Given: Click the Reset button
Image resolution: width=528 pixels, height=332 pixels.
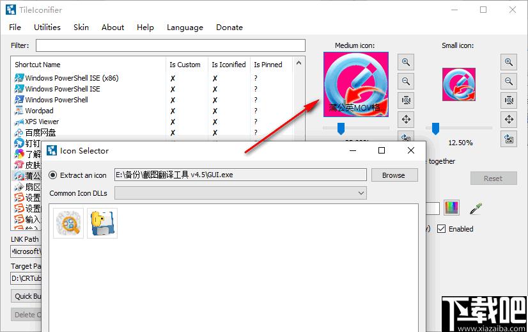Looking at the screenshot, I should click(x=493, y=178).
